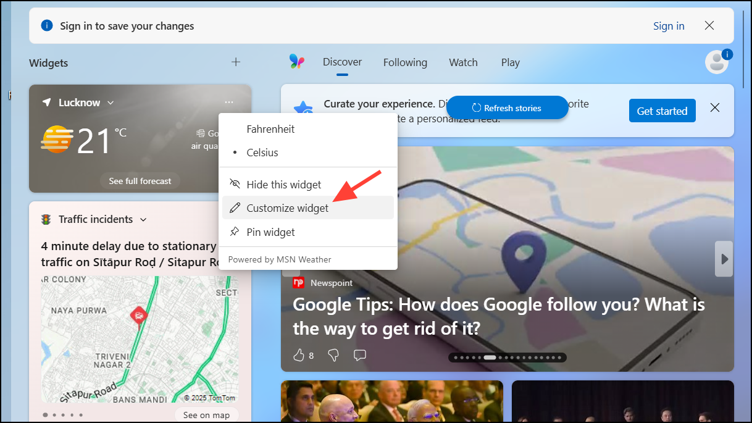Open See full forecast on the weather widget
This screenshot has height=423, width=752.
(x=140, y=180)
